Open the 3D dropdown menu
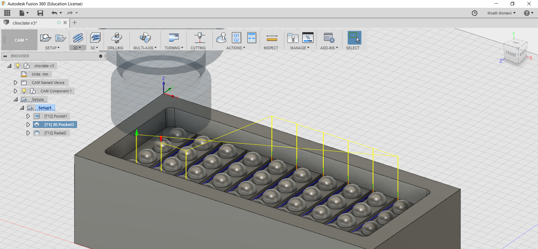 [x=95, y=48]
